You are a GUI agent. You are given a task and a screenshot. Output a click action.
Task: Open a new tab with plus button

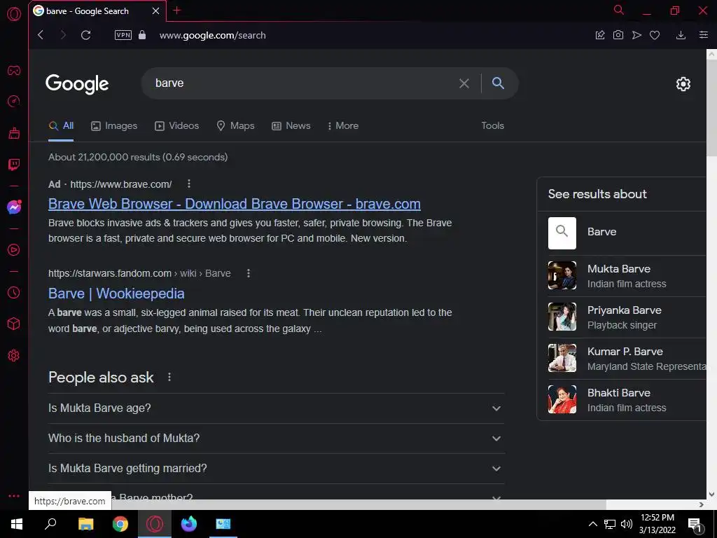point(177,11)
